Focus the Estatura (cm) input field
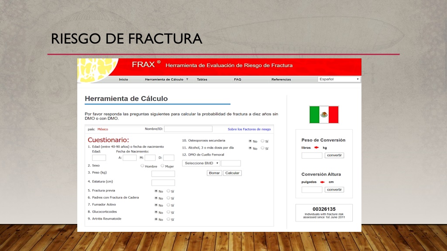Viewport: 447px width, 251px height. coord(163,183)
